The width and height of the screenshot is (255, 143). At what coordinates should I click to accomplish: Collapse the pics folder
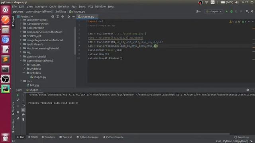click(x=21, y=81)
